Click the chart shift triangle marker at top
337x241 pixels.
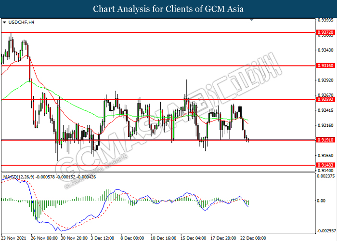click(x=252, y=20)
